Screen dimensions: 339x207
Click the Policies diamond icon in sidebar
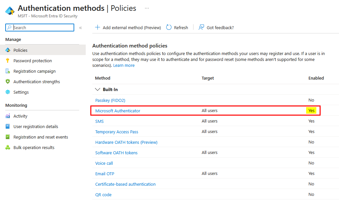coord(8,50)
